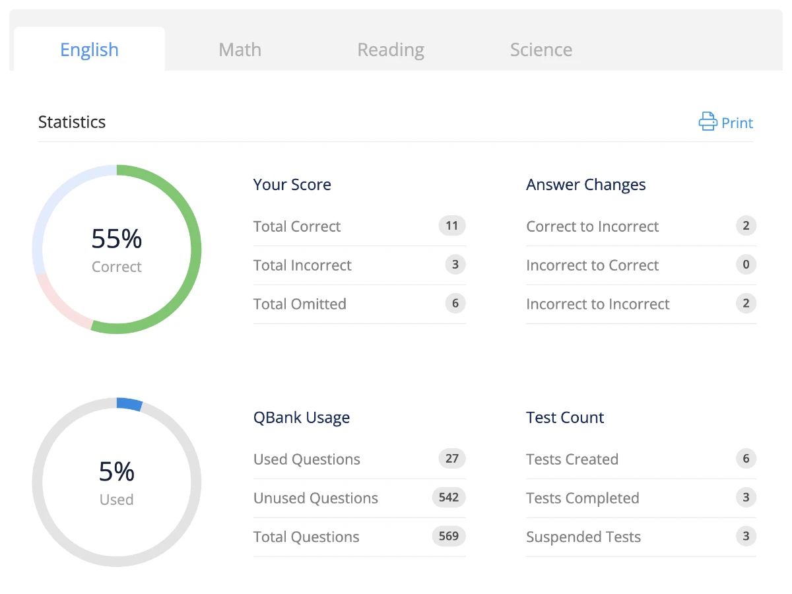Select the Tests Completed row
The height and width of the screenshot is (594, 792).
click(641, 498)
